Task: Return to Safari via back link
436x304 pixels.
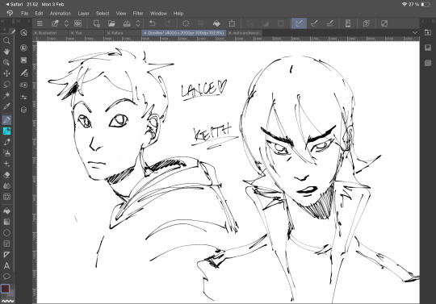Action: (15, 4)
